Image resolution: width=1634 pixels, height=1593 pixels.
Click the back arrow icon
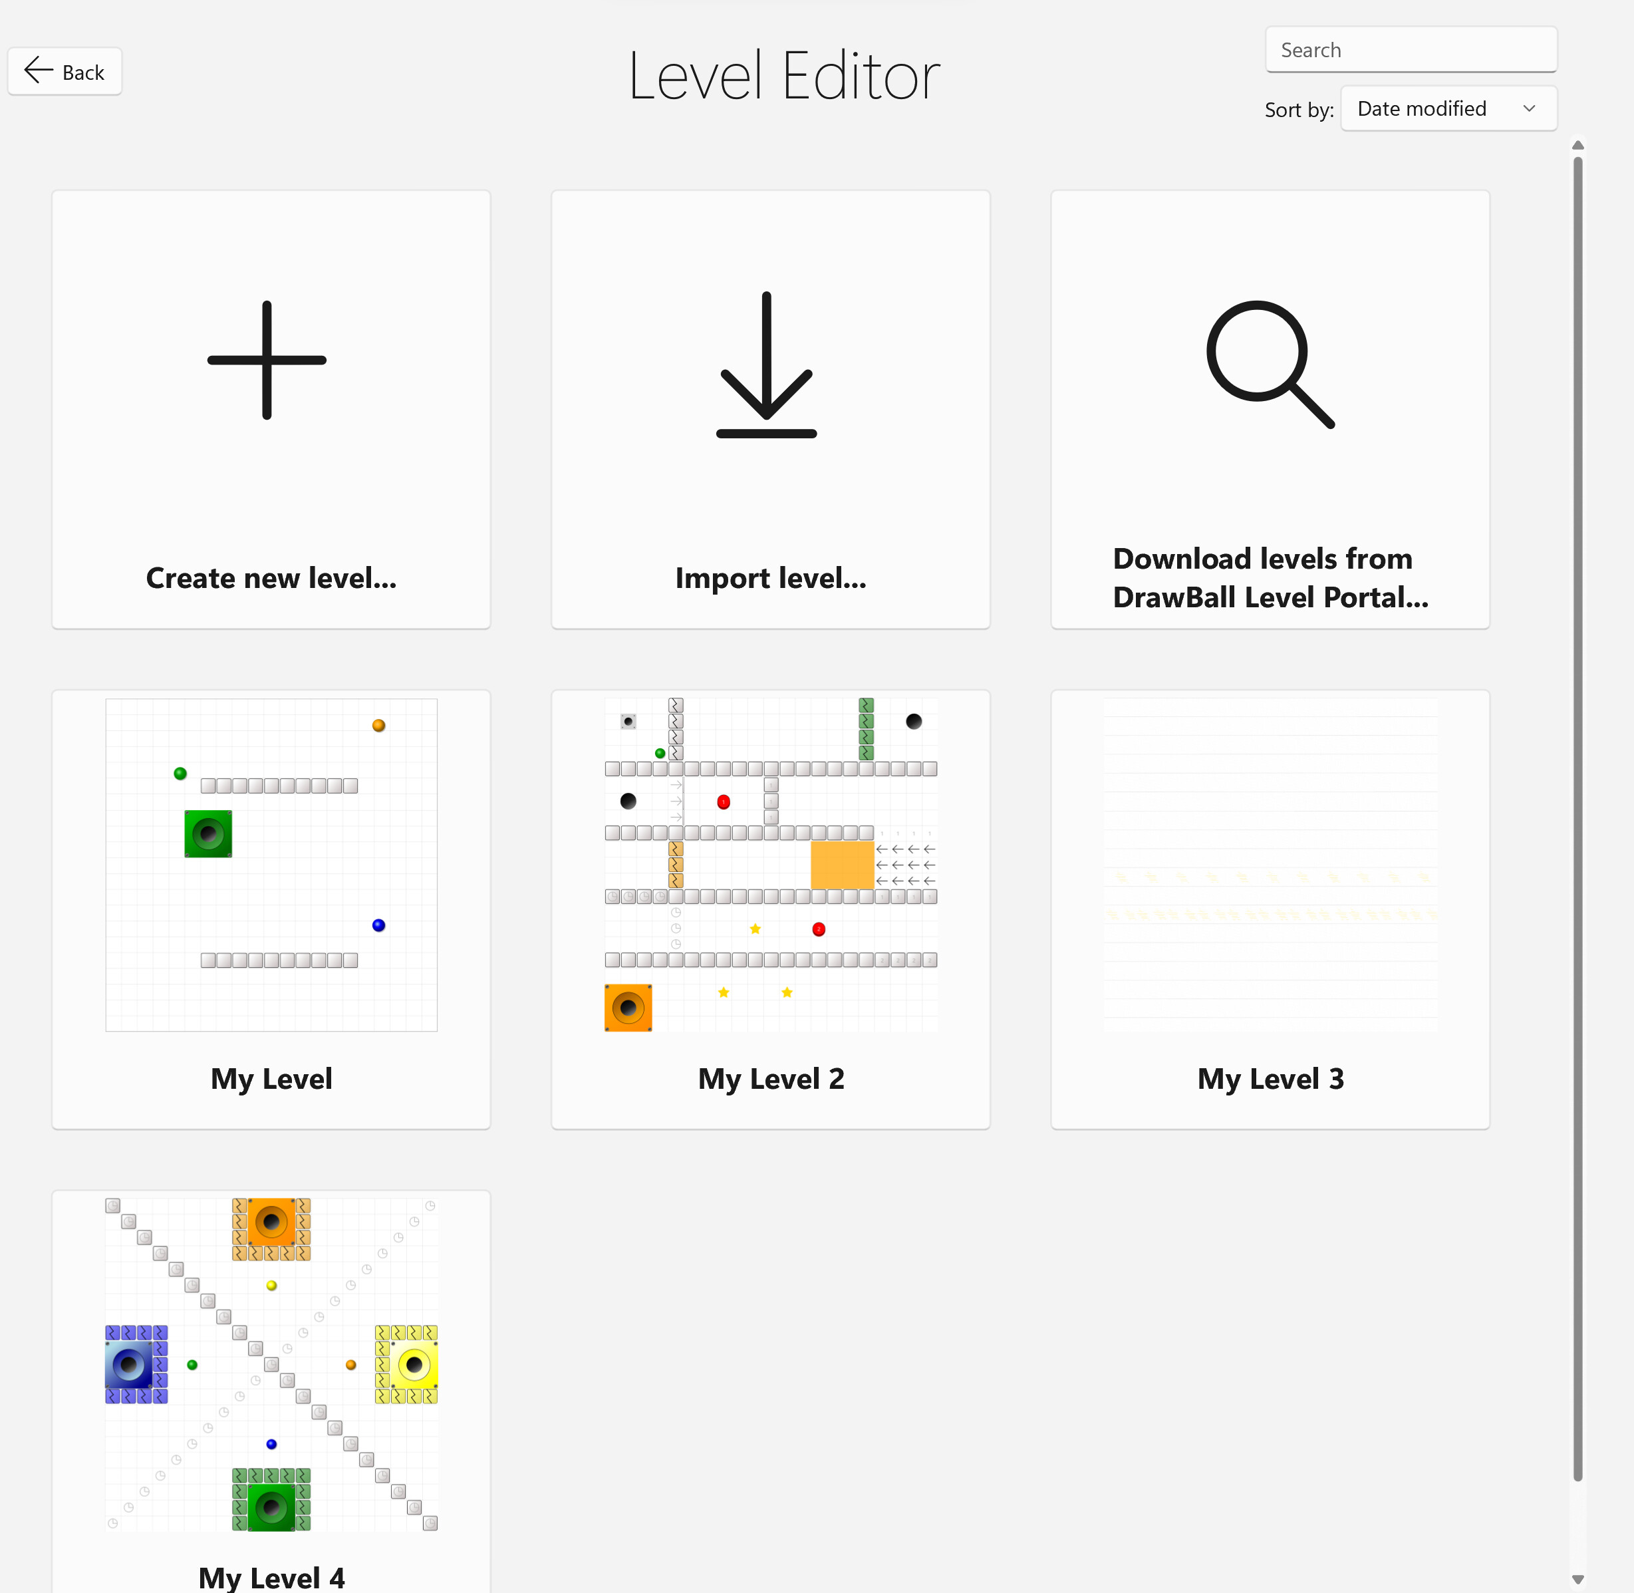[x=37, y=71]
